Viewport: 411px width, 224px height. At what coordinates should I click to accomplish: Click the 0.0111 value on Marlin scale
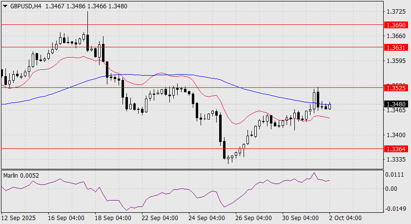coord(395,174)
